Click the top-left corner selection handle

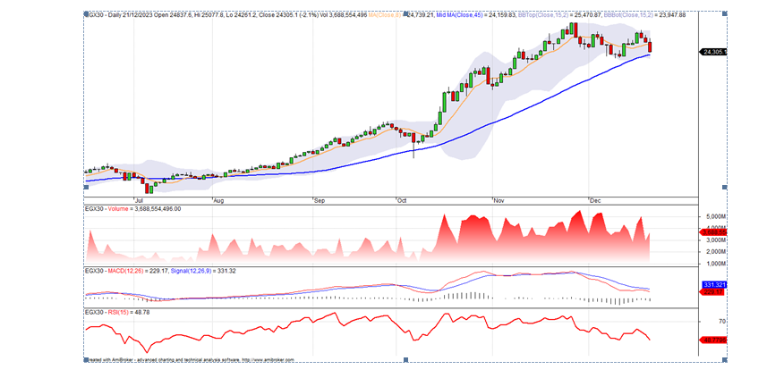coord(83,12)
